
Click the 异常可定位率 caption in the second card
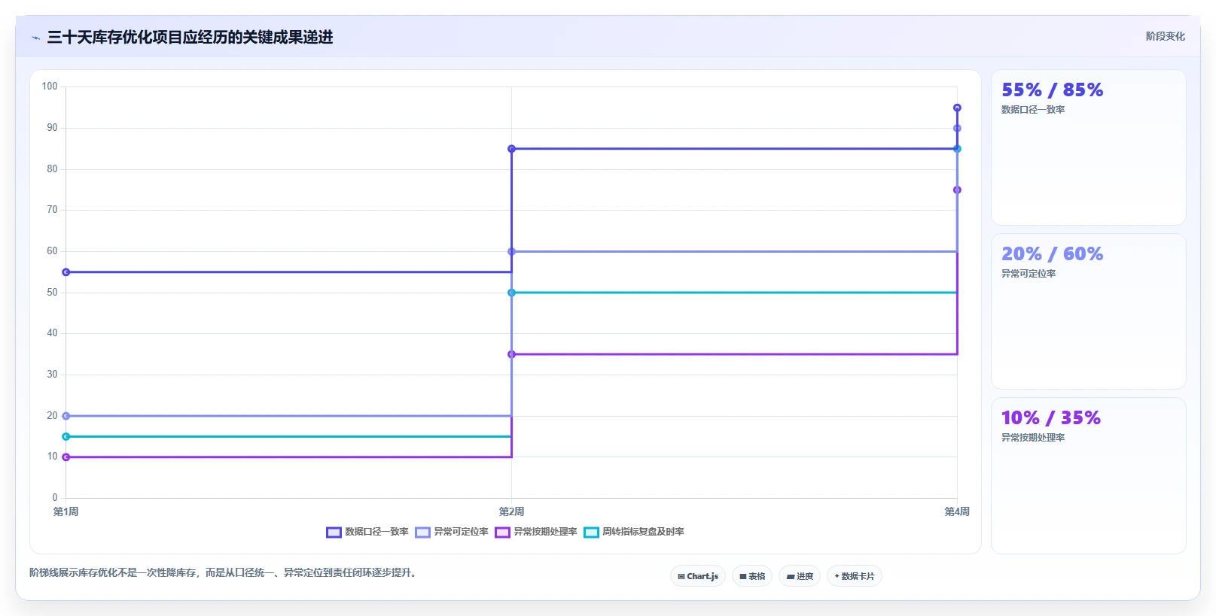[x=1029, y=274]
